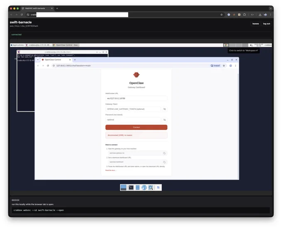This screenshot has width=282, height=228.
Task: Launch the web browser globe in the dock
Action: click(144, 187)
